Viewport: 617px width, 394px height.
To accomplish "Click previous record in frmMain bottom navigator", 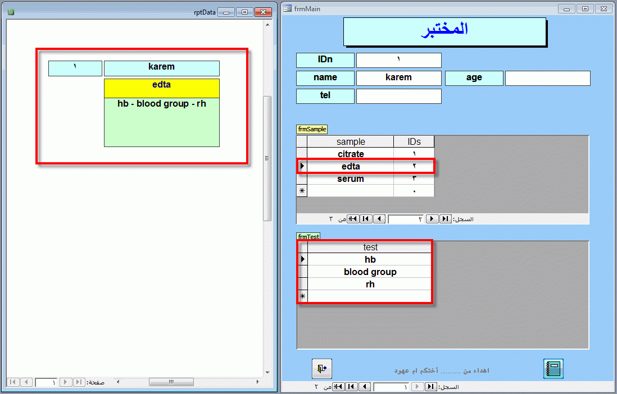I will 365,387.
